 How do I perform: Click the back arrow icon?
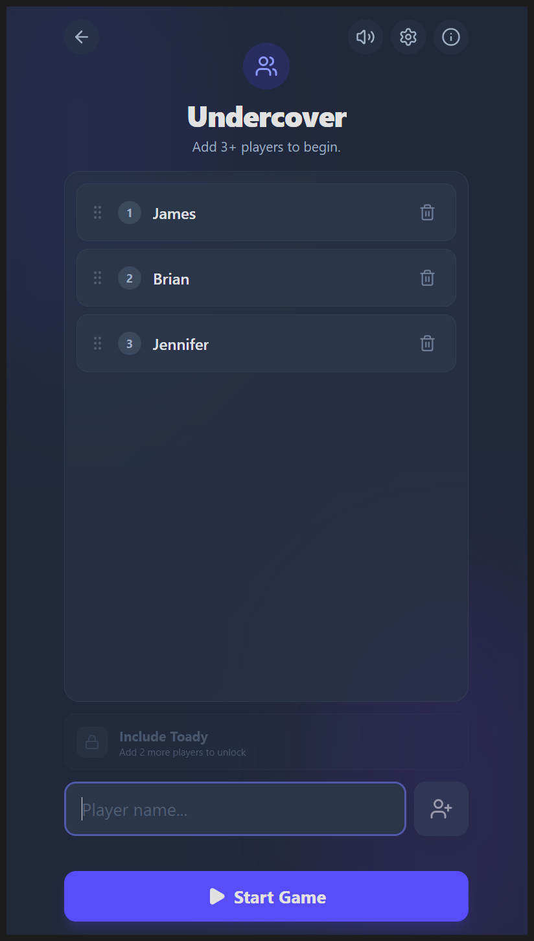click(82, 37)
